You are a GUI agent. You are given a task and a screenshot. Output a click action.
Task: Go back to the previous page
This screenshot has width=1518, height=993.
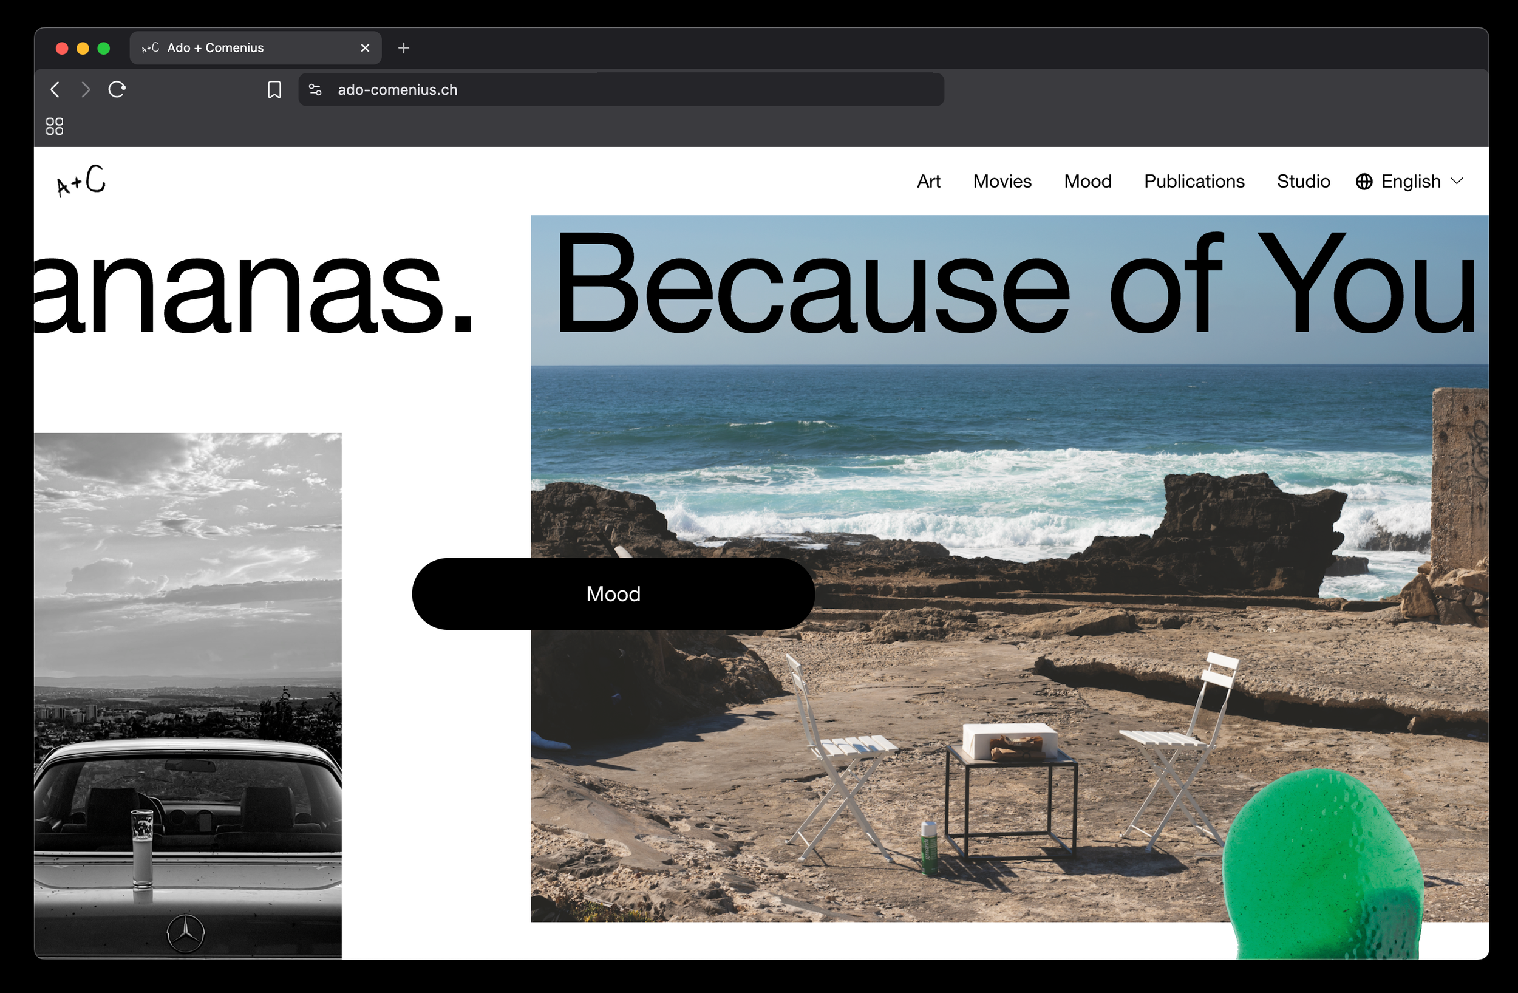click(55, 90)
